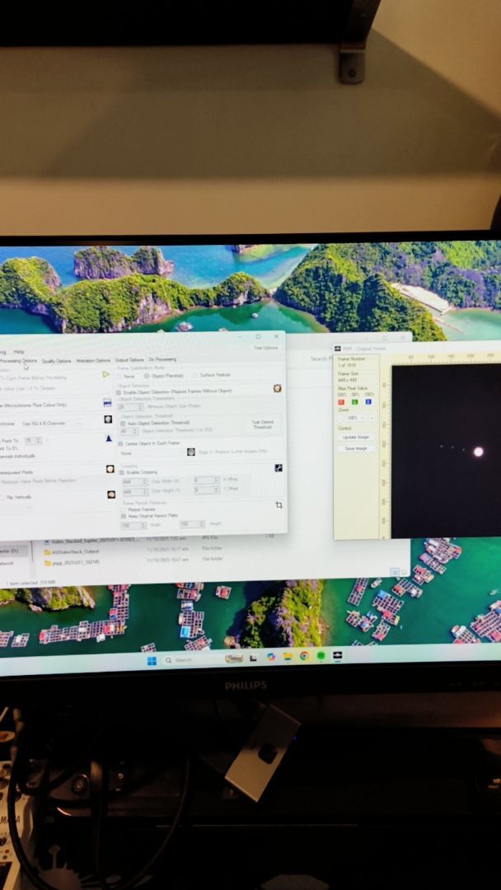The image size is (501, 890).
Task: Click the crop-tool icon in Frame Resize section
Action: (x=279, y=504)
